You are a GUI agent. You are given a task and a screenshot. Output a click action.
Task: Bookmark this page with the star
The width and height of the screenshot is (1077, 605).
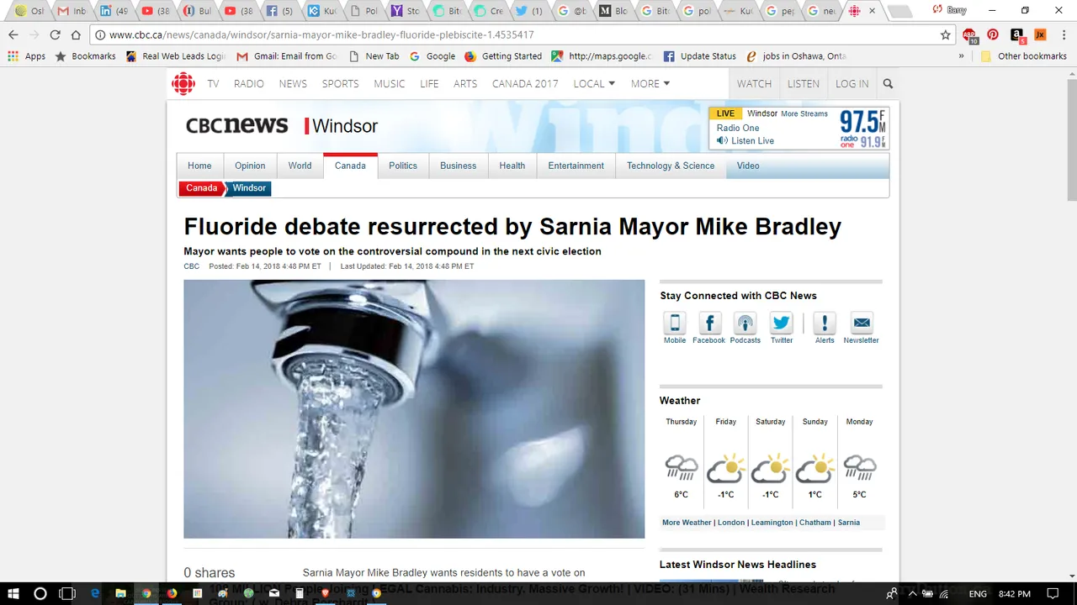pos(945,35)
